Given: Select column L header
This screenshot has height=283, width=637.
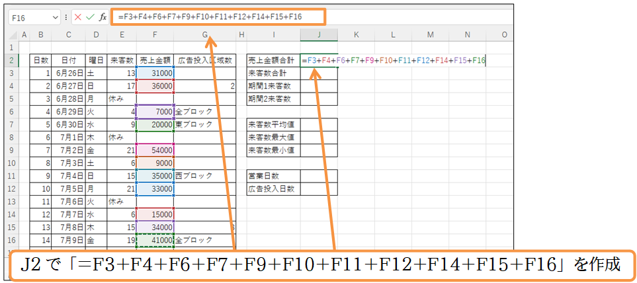Looking at the screenshot, I should pos(394,35).
